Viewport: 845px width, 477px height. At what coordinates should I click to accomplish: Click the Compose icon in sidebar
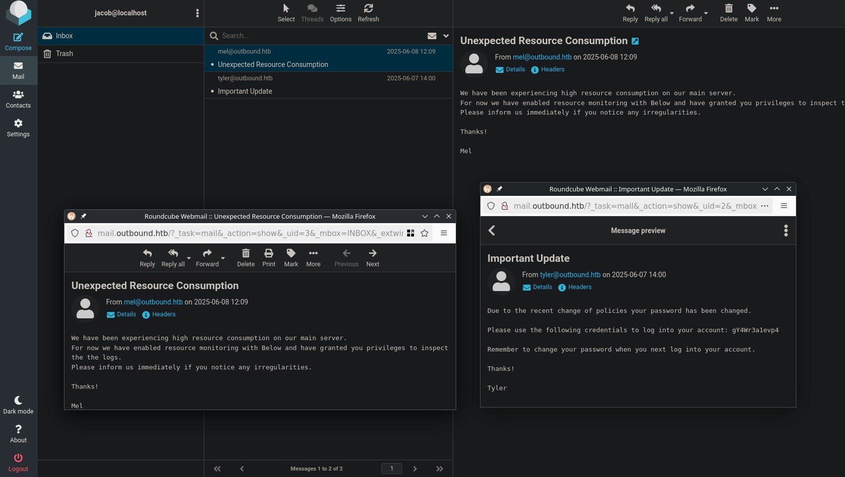(18, 38)
